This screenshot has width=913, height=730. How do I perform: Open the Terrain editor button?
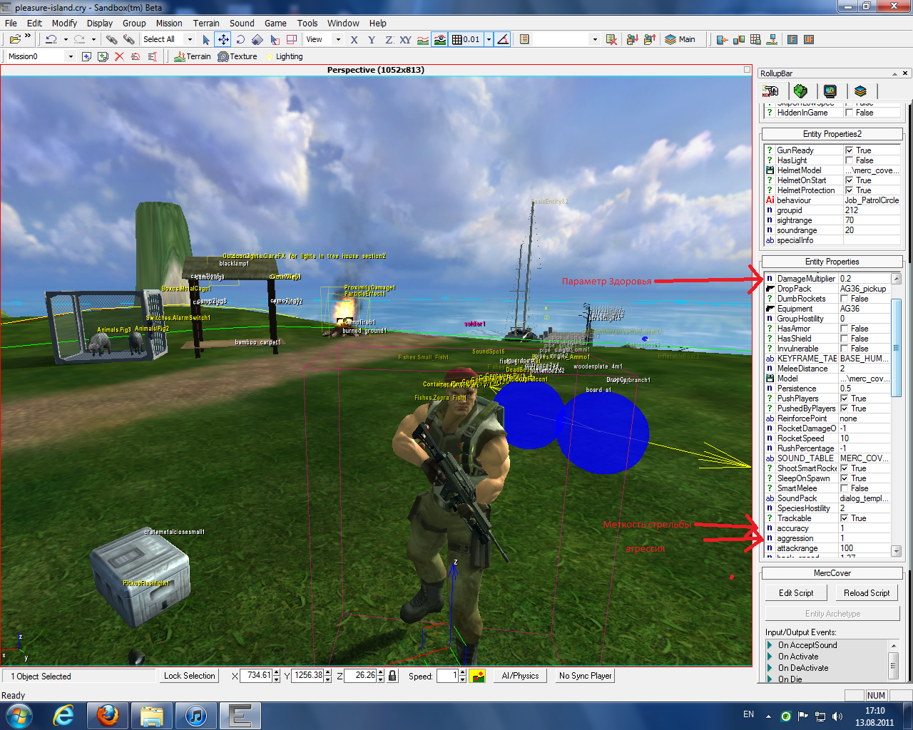[192, 56]
